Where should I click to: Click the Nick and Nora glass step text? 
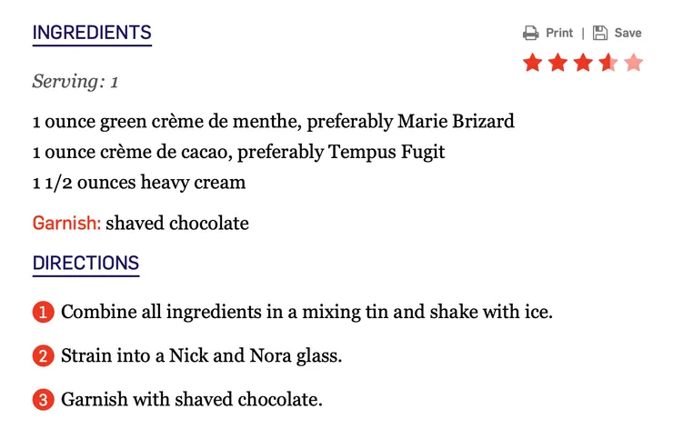201,356
